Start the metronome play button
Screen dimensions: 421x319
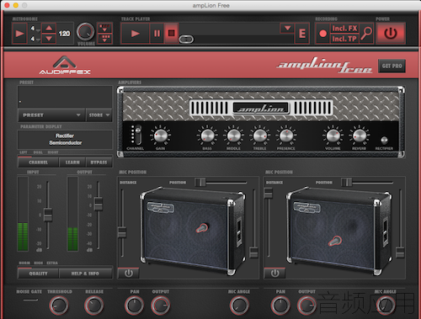point(19,34)
